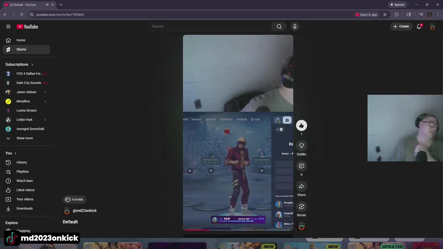Expand the Subscriptions section
This screenshot has height=249, width=443.
[x=19, y=64]
